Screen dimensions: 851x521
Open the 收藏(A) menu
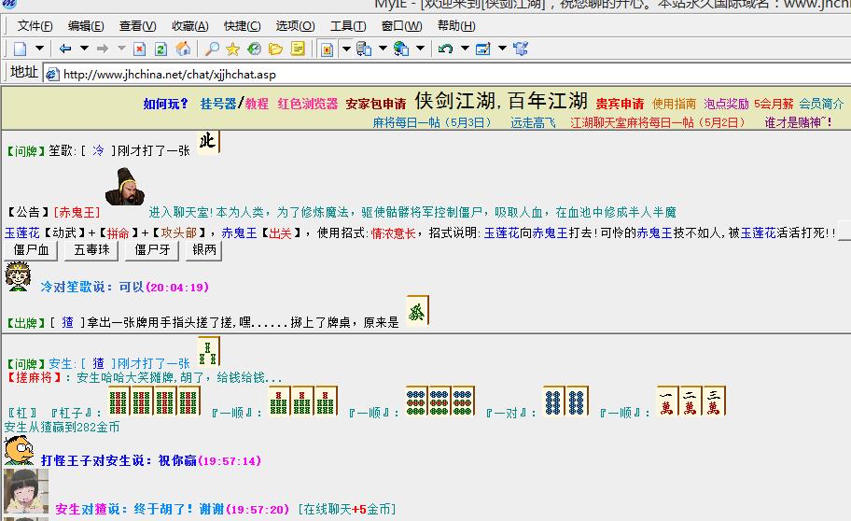(190, 26)
